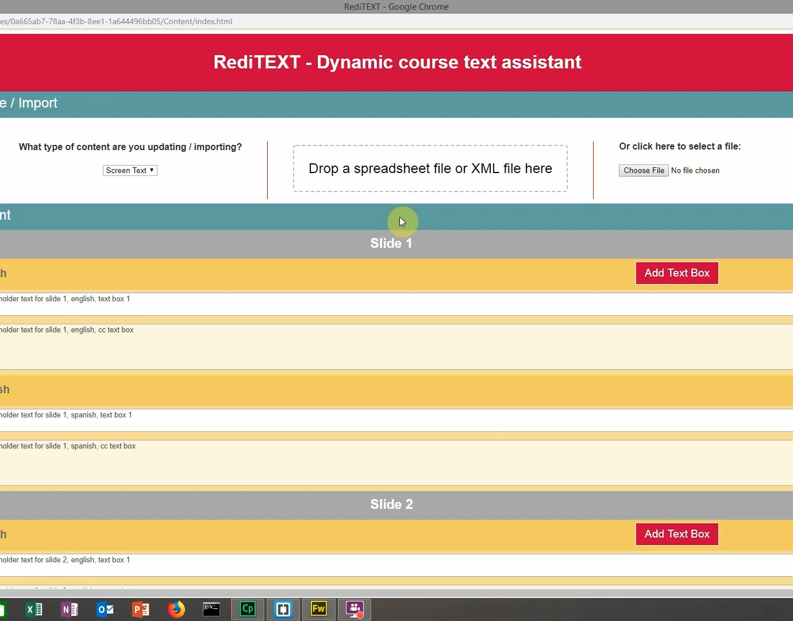Click Add Text Box for Slide 1
Viewport: 793px width, 621px height.
click(677, 273)
